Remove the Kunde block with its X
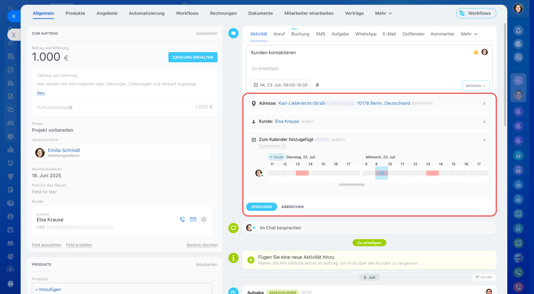This screenshot has width=534, height=294. pyautogui.click(x=484, y=122)
